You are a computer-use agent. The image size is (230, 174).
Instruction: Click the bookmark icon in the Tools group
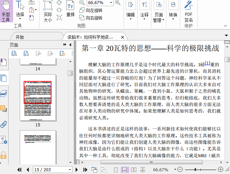click(x=31, y=18)
